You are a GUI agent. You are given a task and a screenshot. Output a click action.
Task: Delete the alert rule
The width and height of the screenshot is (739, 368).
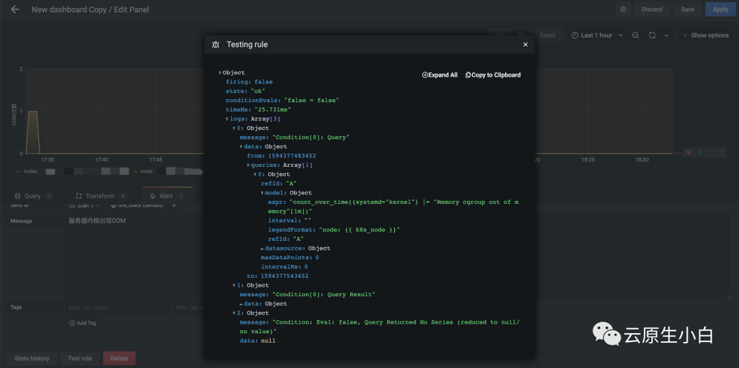(x=119, y=358)
